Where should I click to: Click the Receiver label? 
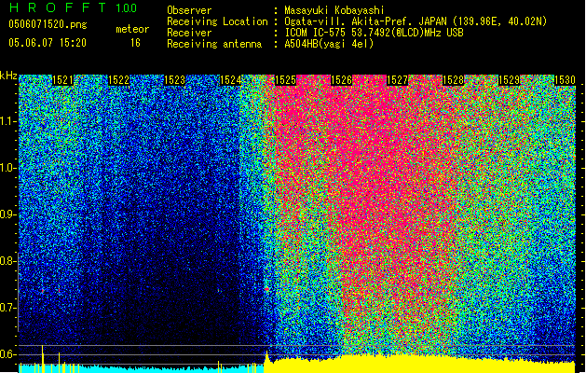[189, 33]
